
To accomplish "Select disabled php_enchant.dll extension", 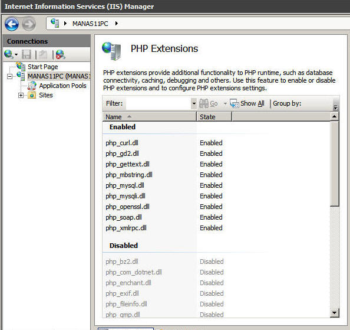I will point(128,283).
